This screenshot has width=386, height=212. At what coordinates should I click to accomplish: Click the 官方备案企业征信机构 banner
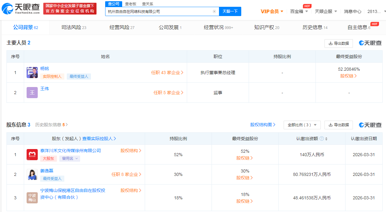point(70,9)
